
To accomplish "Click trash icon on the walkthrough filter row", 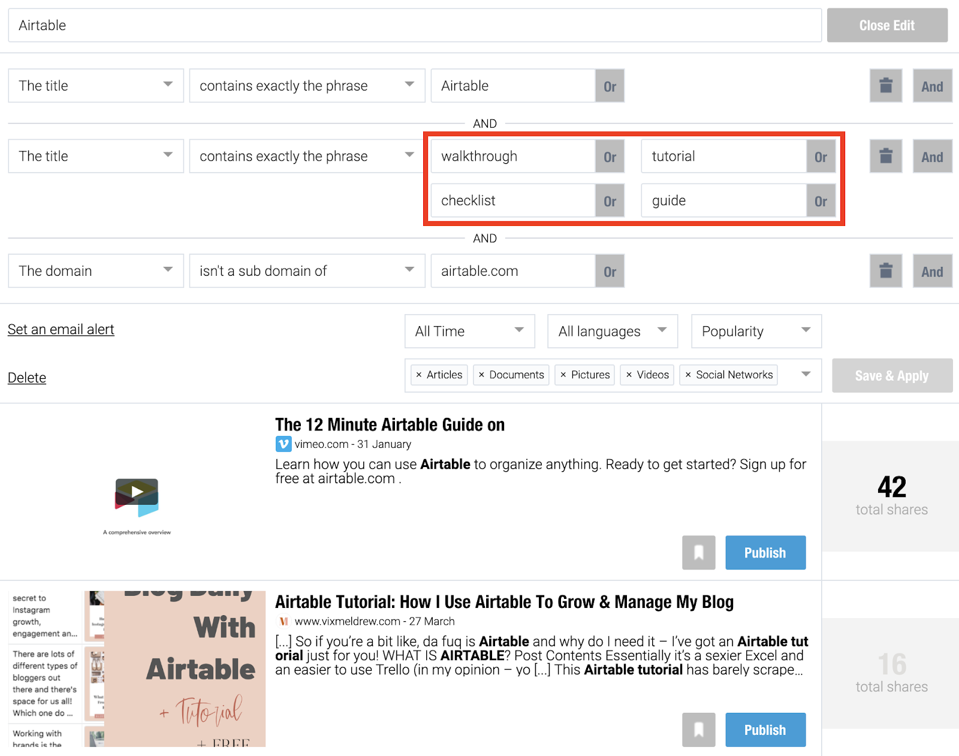I will [886, 156].
